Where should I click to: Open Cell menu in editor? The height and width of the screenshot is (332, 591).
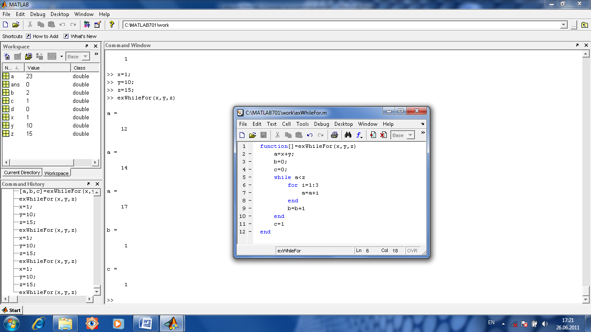(286, 124)
